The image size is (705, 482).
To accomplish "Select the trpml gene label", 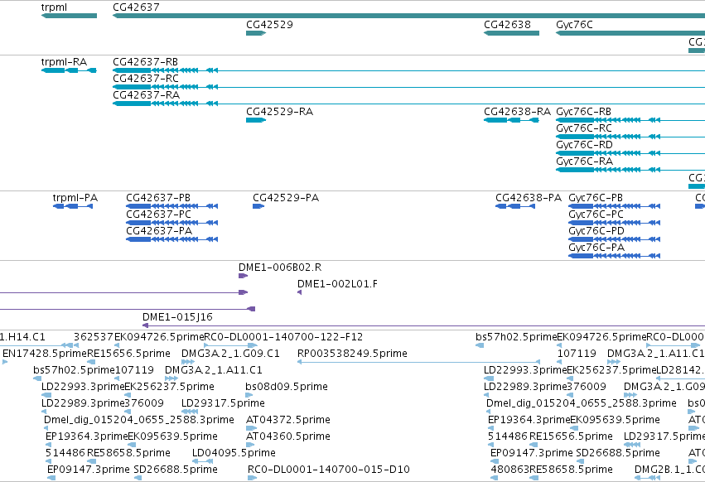I will tap(55, 7).
